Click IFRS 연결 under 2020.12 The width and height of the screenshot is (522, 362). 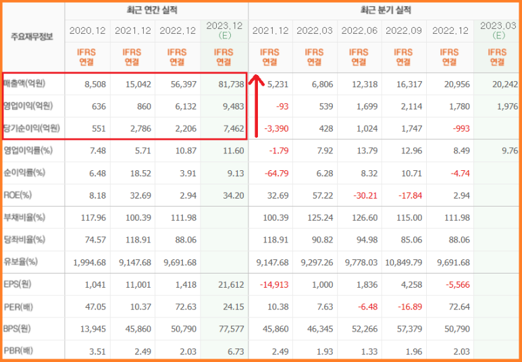point(86,57)
